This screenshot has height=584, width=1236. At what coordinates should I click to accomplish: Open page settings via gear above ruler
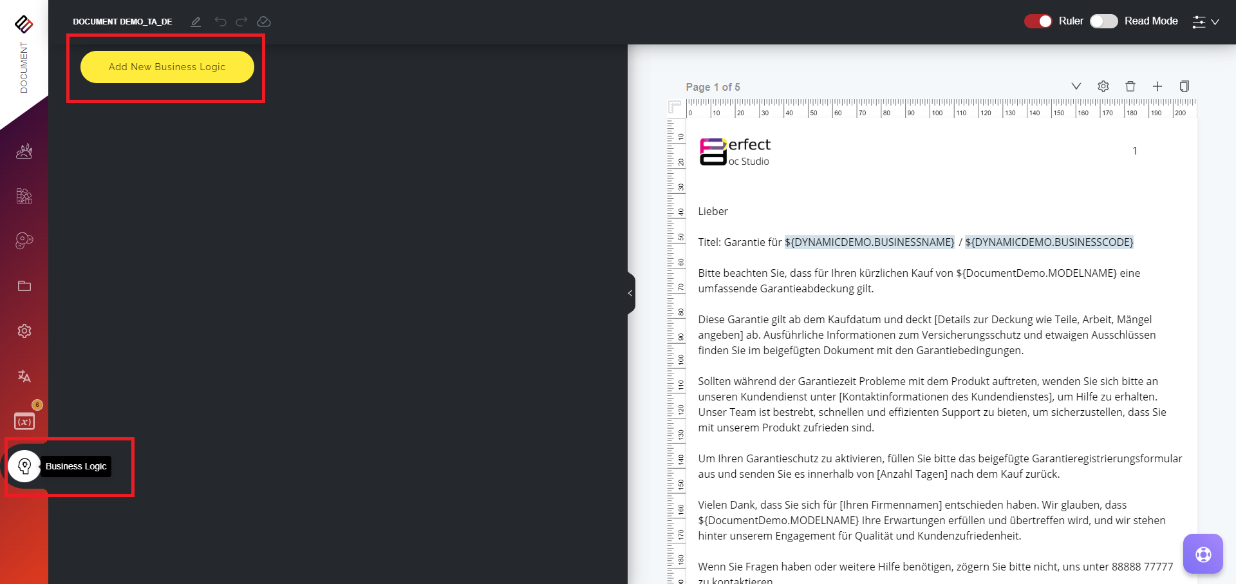(1103, 86)
